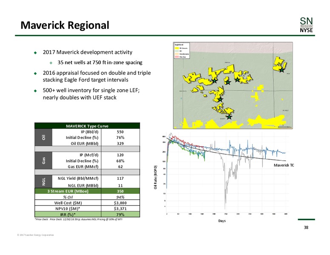Click the 'MAVERICK Type Curve' table header

[x=87, y=126]
